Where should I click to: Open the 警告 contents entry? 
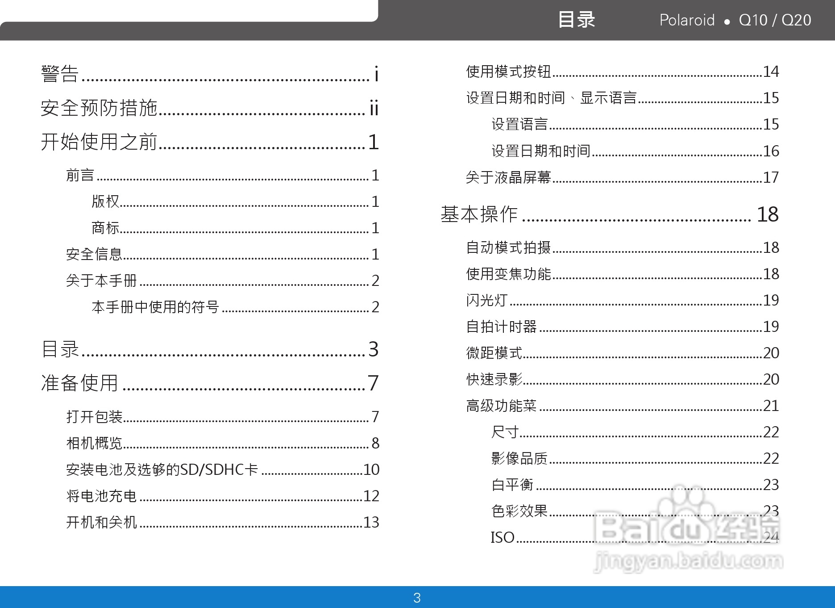210,74
